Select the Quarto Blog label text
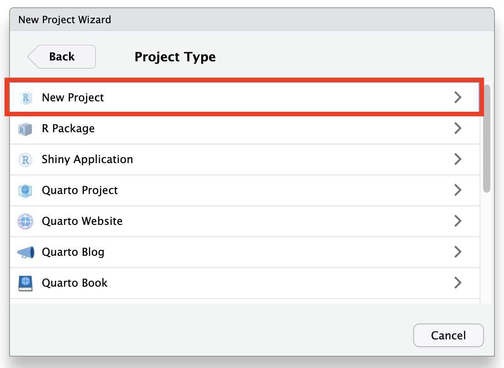This screenshot has width=504, height=368. coord(73,252)
